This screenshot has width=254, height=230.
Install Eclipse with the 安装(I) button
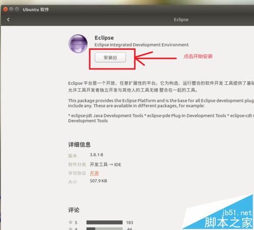point(110,57)
